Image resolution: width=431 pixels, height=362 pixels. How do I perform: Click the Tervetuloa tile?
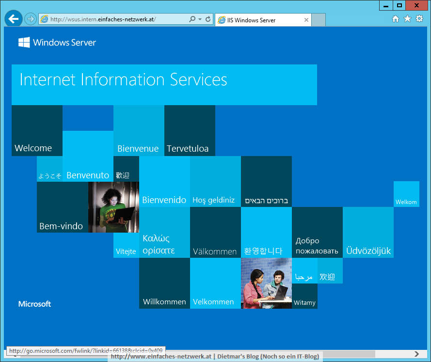coord(190,130)
